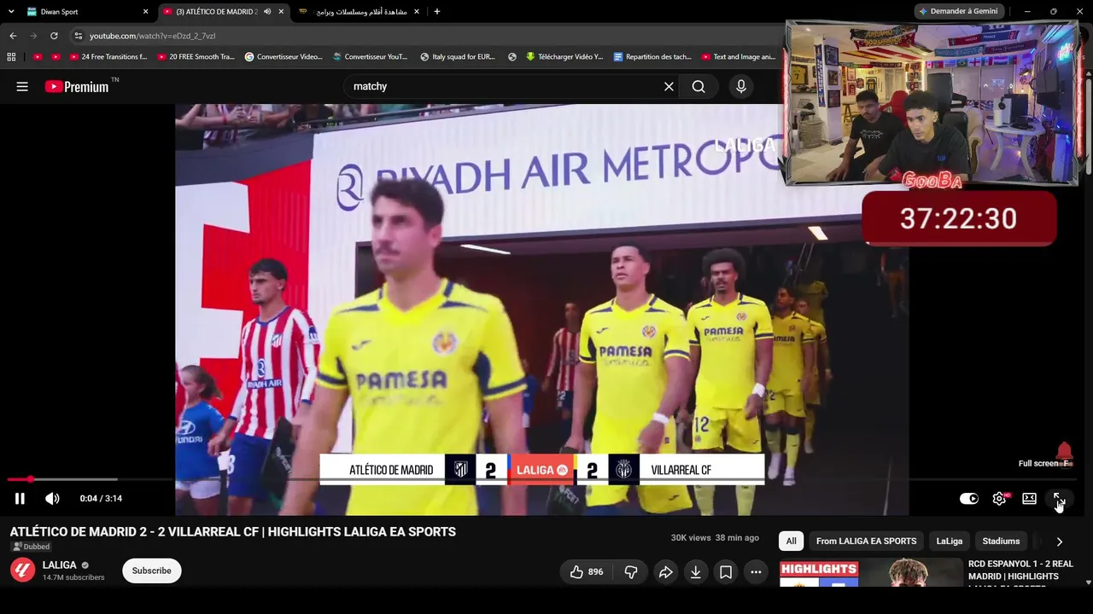The height and width of the screenshot is (614, 1093).
Task: Open the Convertisseur YouT... bookmark
Action: pyautogui.click(x=370, y=57)
